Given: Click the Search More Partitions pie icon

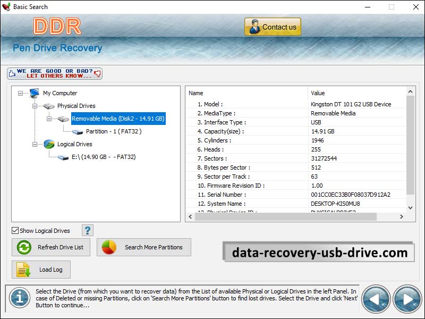Looking at the screenshot, I should pos(109,247).
